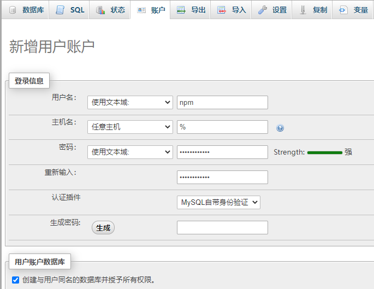
Task: Click the 数据库 database cylinder icon
Action: point(13,10)
